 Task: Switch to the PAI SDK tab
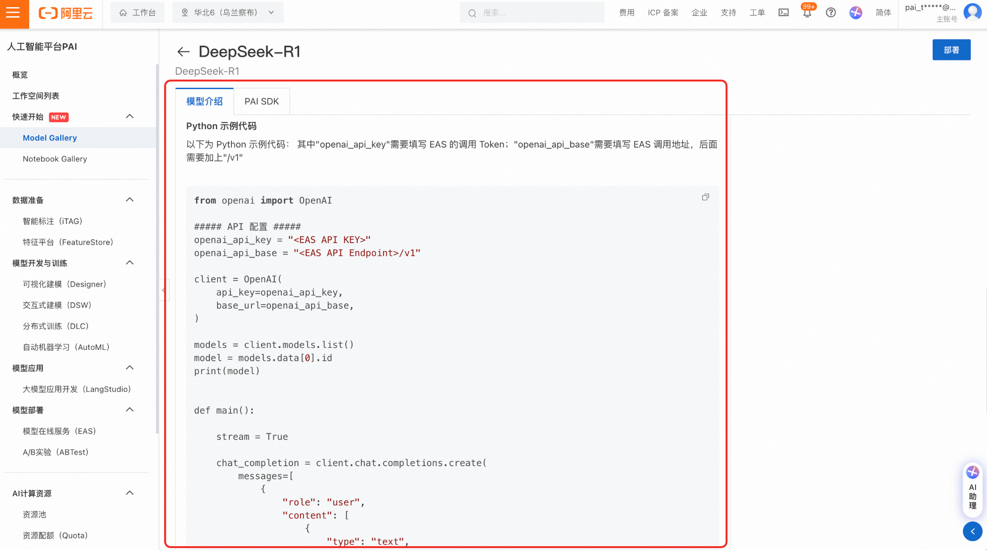[261, 102]
